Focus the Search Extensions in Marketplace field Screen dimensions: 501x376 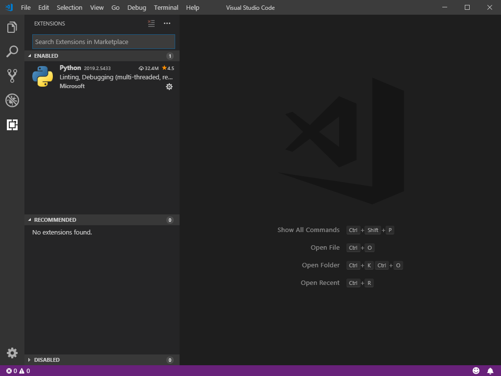pyautogui.click(x=104, y=42)
